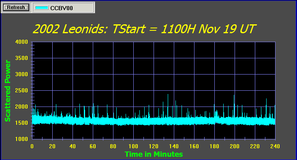Click the Time in Minutes axis label

tap(154, 154)
